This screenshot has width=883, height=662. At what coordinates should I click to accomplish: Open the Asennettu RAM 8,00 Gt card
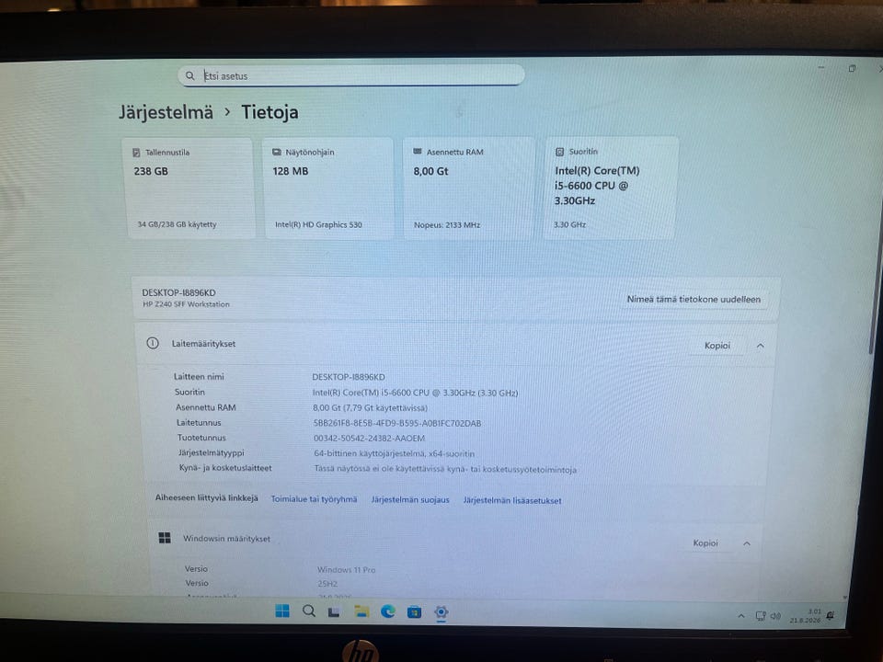tap(468, 188)
